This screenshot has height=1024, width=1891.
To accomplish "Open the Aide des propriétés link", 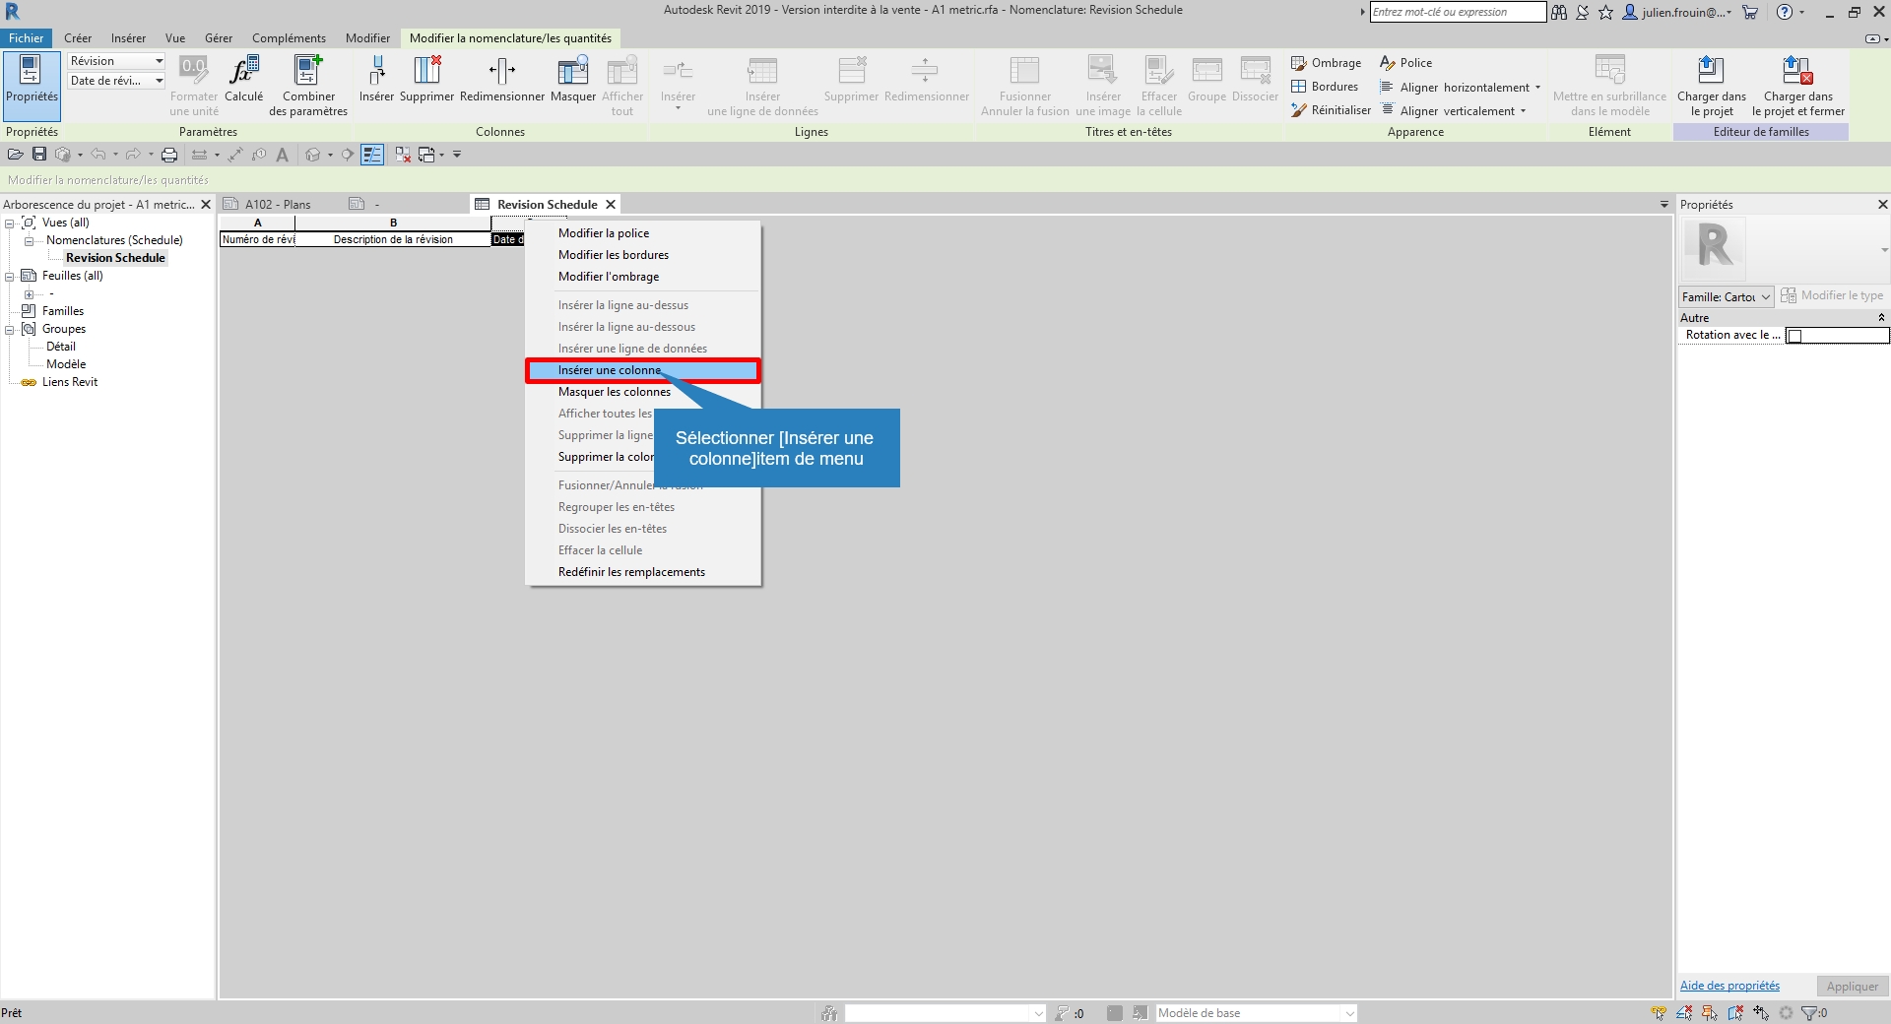I will tap(1729, 986).
